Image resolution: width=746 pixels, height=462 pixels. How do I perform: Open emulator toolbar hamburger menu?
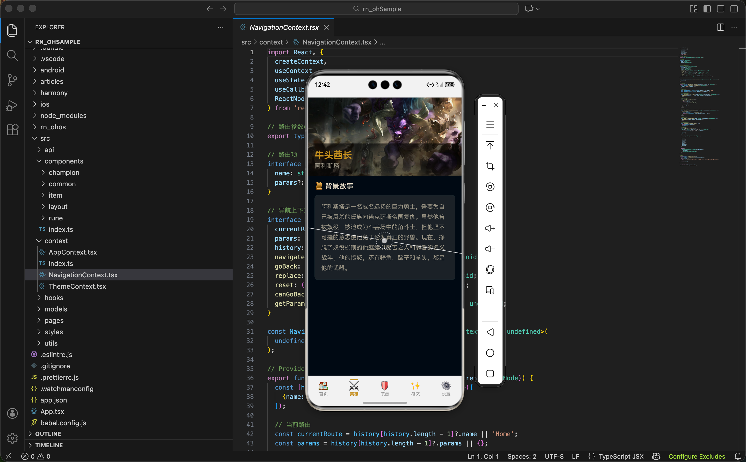pos(490,124)
